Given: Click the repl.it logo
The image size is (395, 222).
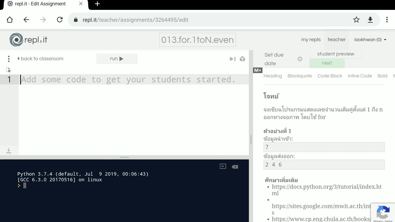Looking at the screenshot, I should tap(28, 40).
